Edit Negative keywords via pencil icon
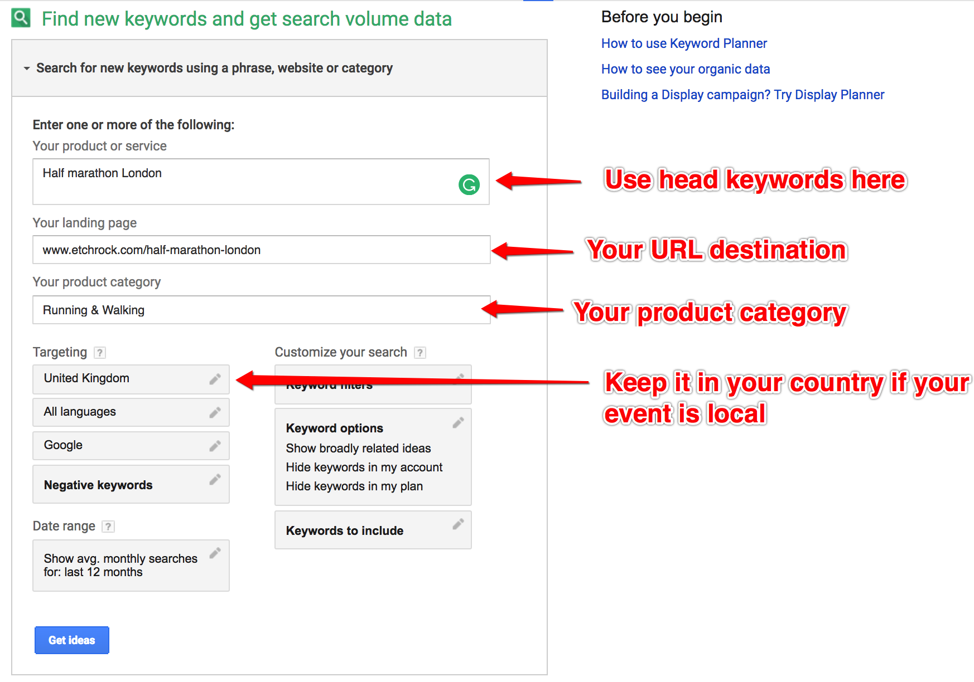Viewport: 974px width, 682px height. coord(215,480)
